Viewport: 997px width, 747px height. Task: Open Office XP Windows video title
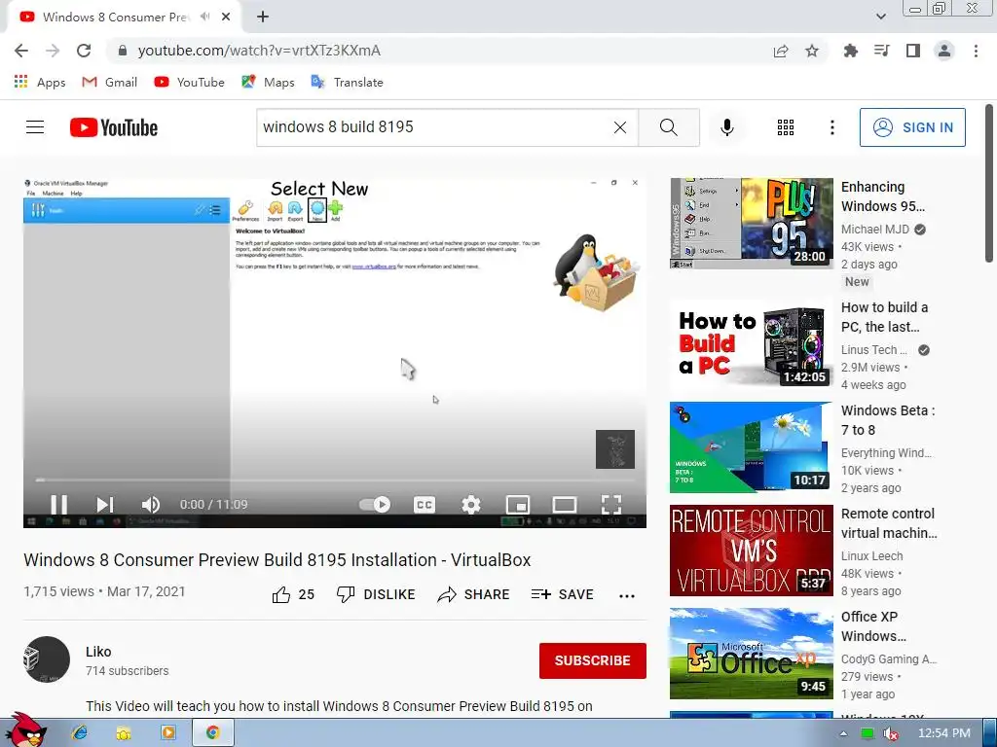coord(873,626)
